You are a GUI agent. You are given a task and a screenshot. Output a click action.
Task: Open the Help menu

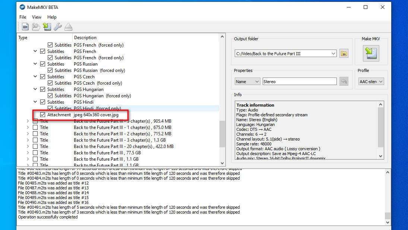(x=52, y=17)
